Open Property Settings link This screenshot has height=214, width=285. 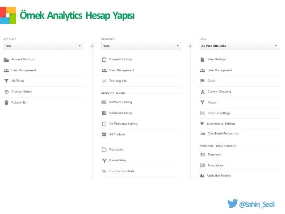pos(121,59)
